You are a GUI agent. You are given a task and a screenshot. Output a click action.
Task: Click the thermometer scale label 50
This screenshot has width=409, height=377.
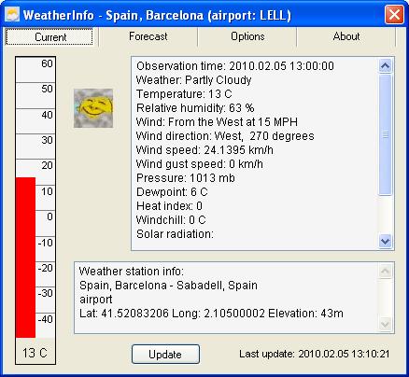click(47, 89)
